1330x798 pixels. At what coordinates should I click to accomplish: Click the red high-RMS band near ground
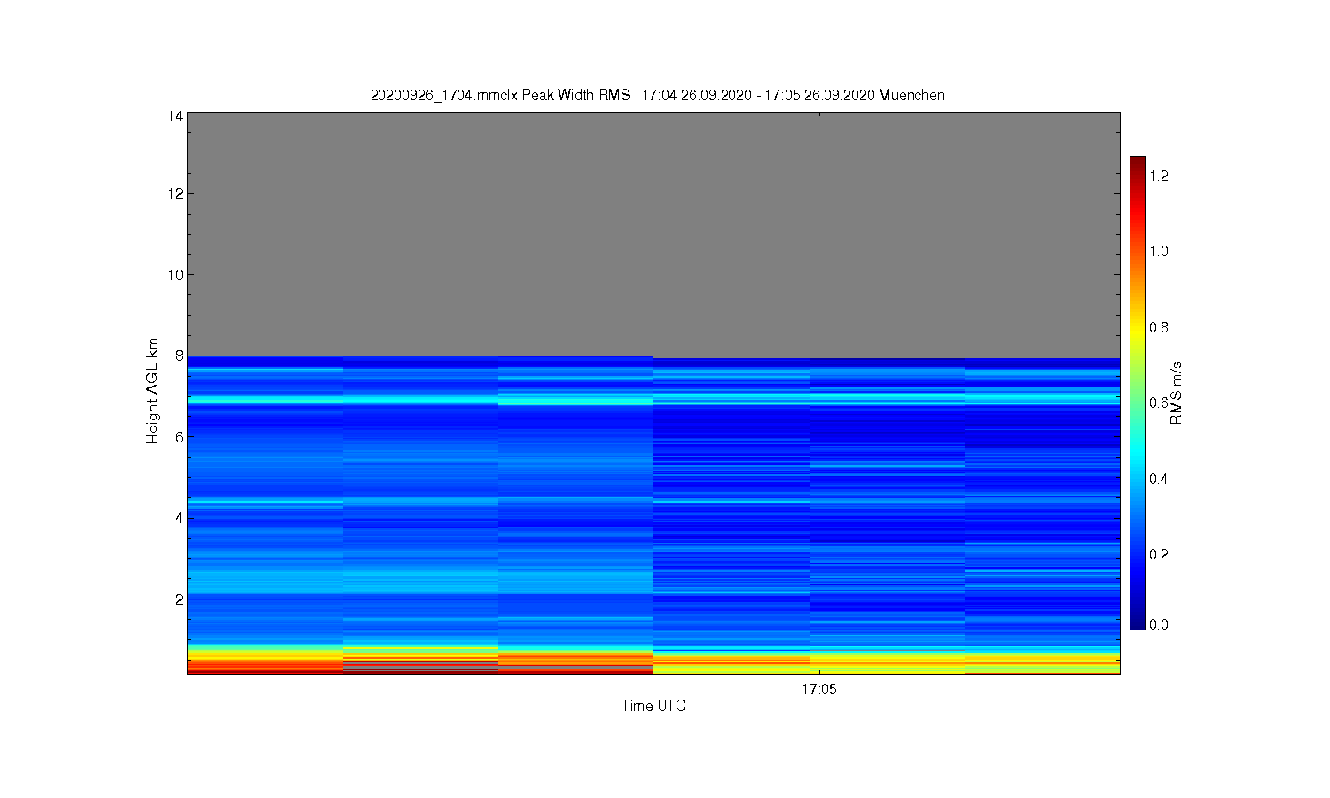pos(420,663)
